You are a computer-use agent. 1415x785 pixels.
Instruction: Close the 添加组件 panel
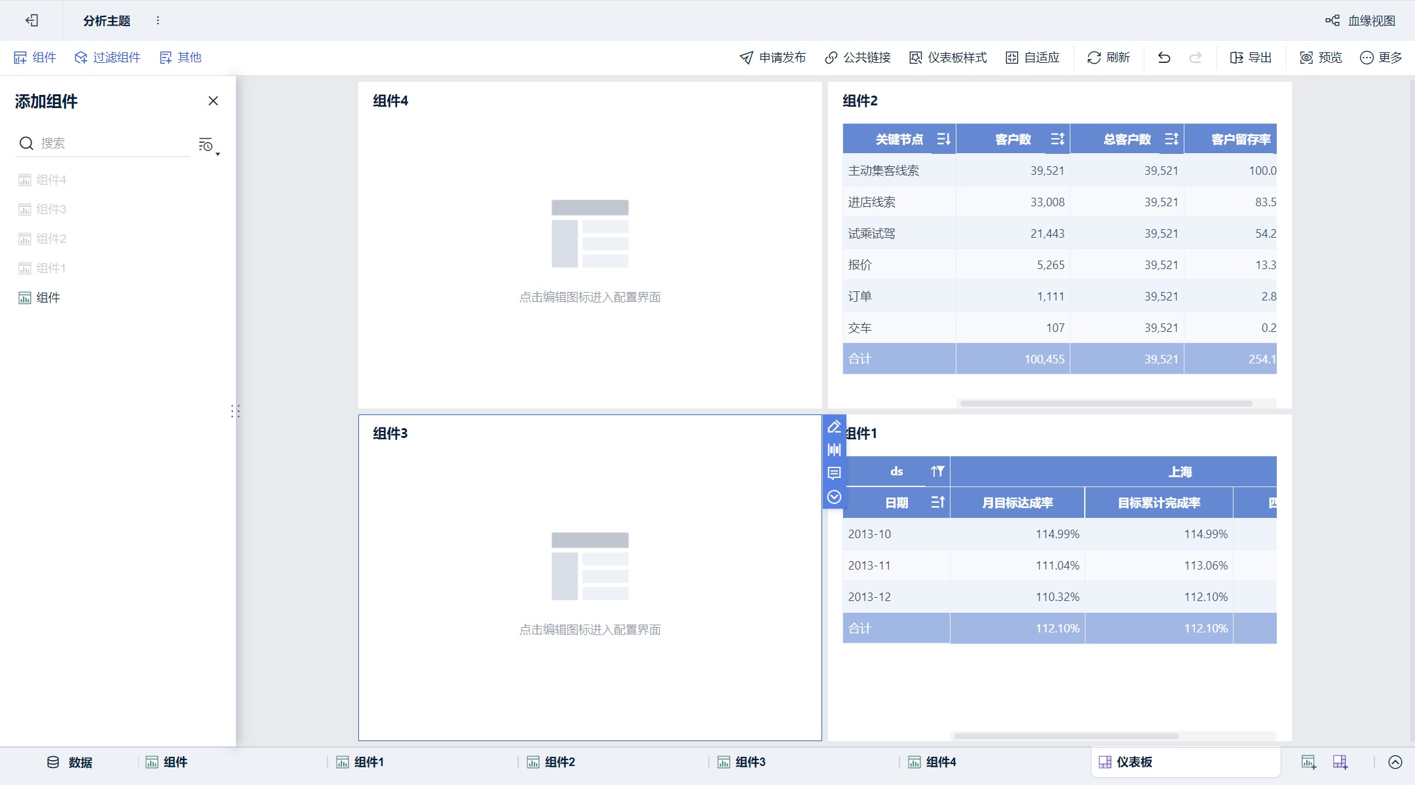(x=213, y=101)
